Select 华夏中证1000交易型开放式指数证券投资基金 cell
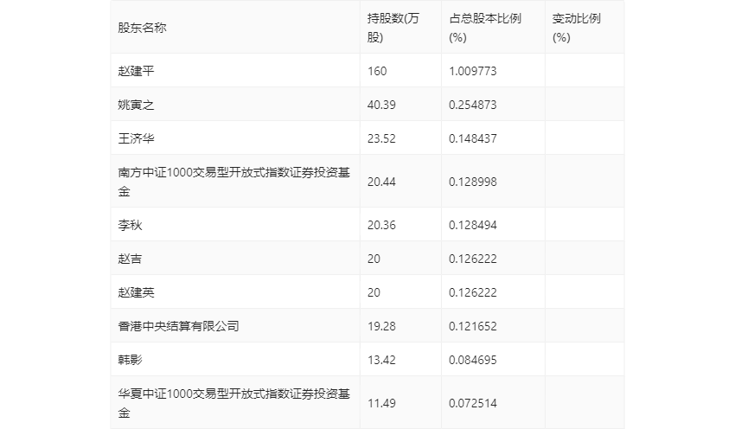The image size is (735, 429). (234, 403)
